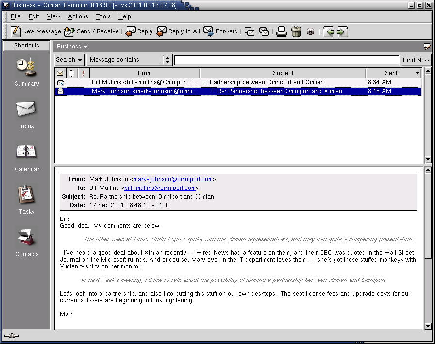Click the Sent column sort arrow

tap(417, 73)
